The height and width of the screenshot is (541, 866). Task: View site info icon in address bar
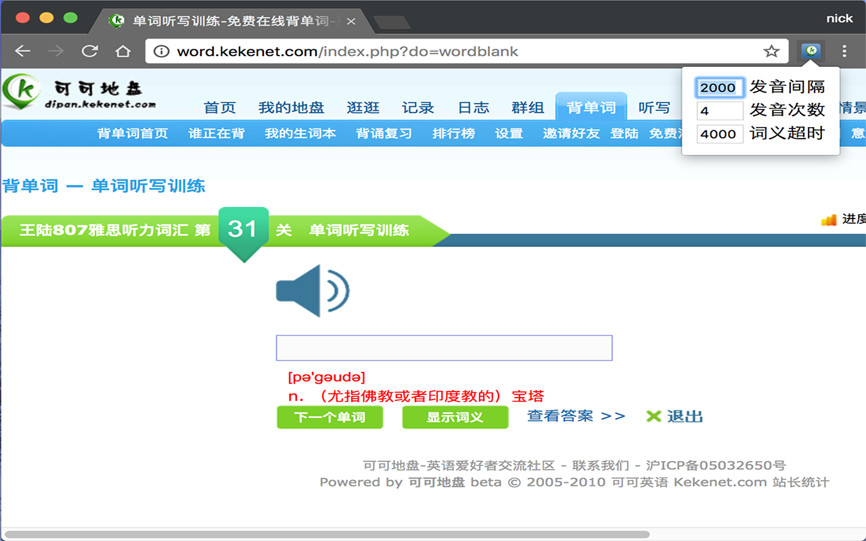tap(161, 51)
